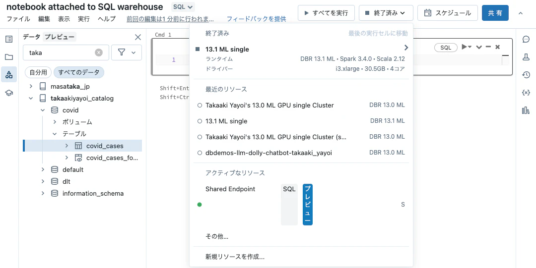Viewport: 536px width, 268px height.
Task: Close the data panel with X
Action: click(138, 37)
